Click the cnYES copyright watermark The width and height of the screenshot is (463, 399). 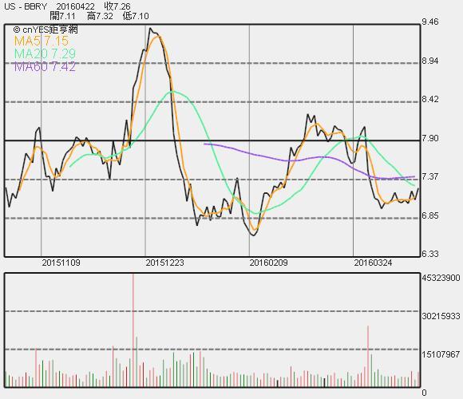(46, 30)
